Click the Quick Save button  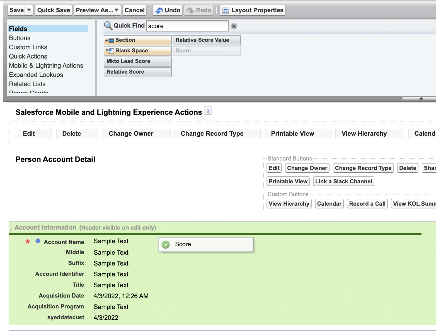point(54,10)
